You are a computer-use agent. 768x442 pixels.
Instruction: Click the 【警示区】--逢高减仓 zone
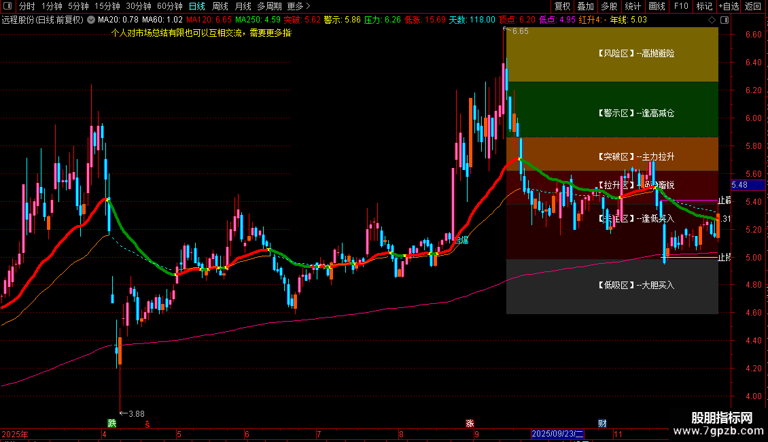point(612,109)
